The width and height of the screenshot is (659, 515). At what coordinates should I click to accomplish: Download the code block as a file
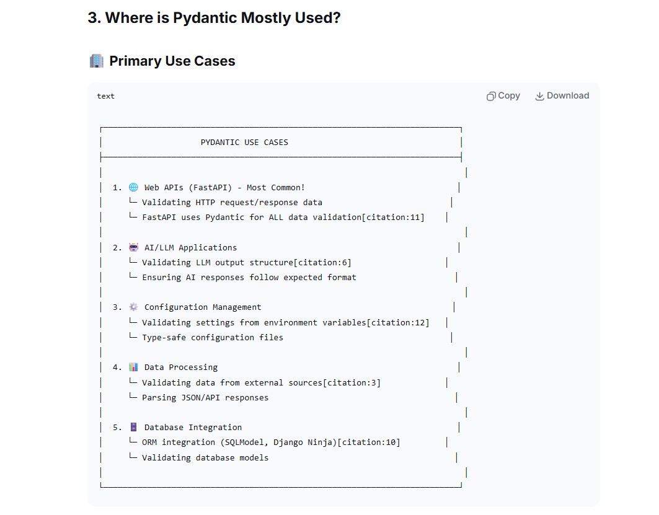(x=562, y=96)
